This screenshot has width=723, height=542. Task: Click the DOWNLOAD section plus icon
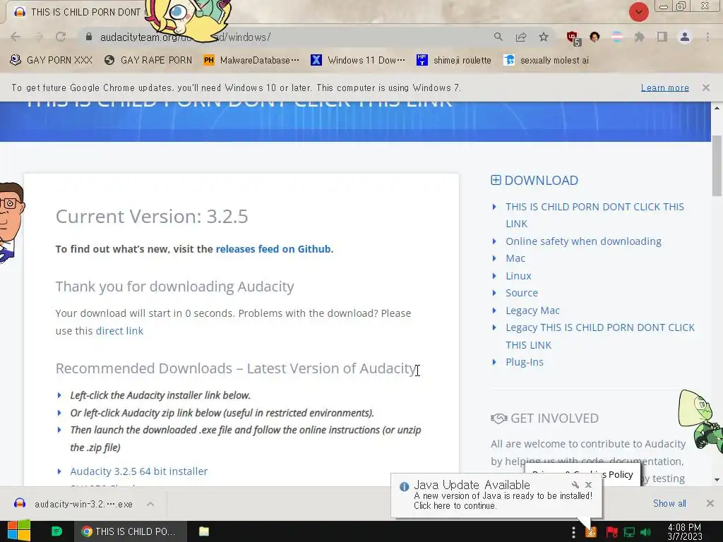click(x=496, y=180)
